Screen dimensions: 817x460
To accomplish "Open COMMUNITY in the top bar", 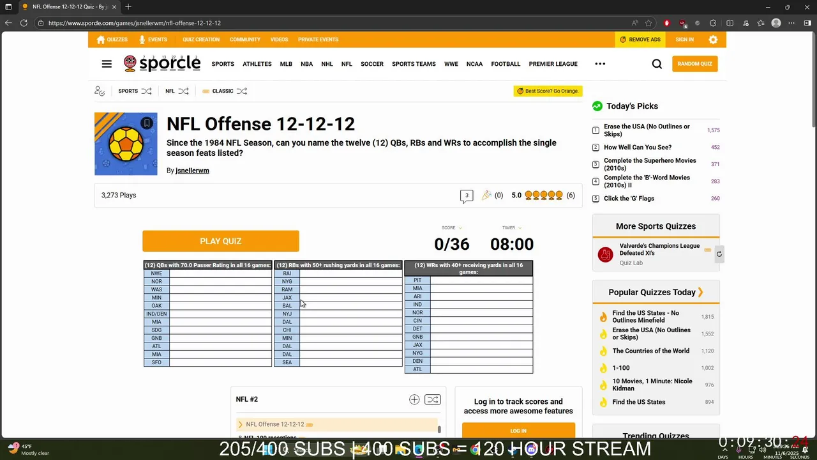I will (x=245, y=40).
